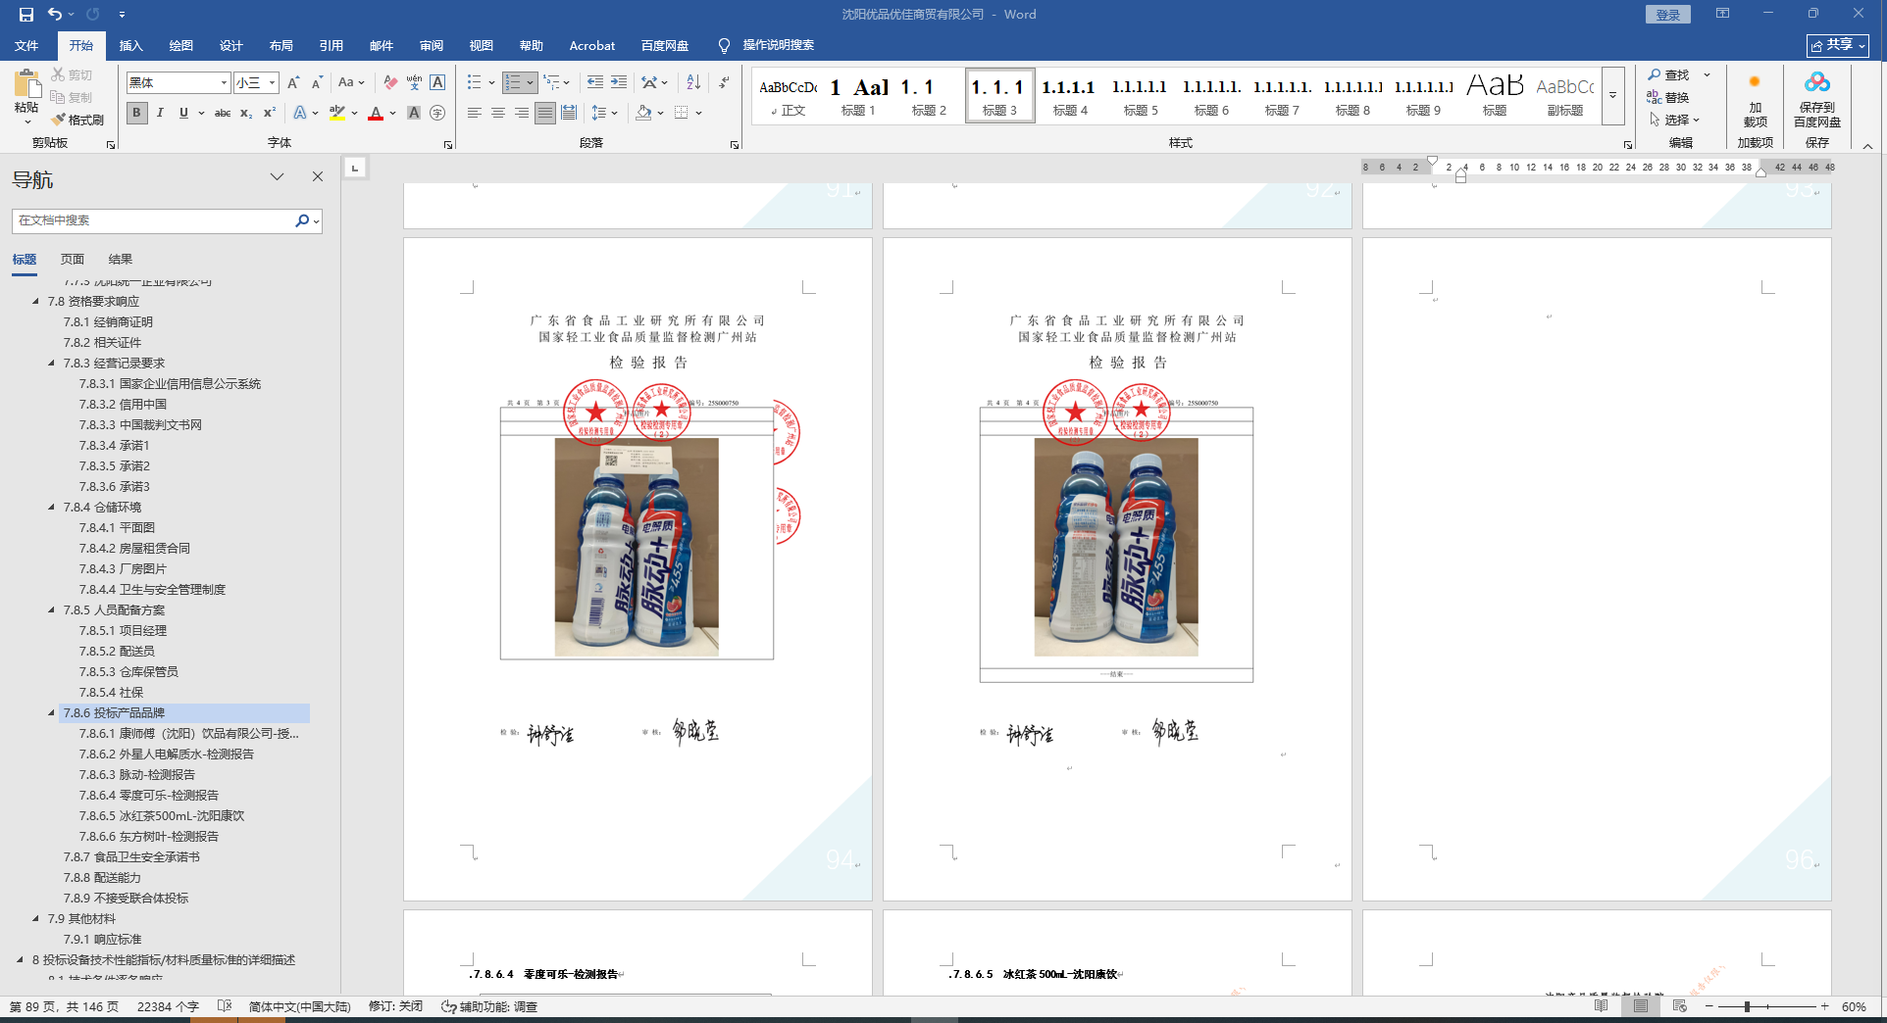Viewport: 1887px width, 1023px height.
Task: Click the red font color swatch
Action: pyautogui.click(x=376, y=114)
